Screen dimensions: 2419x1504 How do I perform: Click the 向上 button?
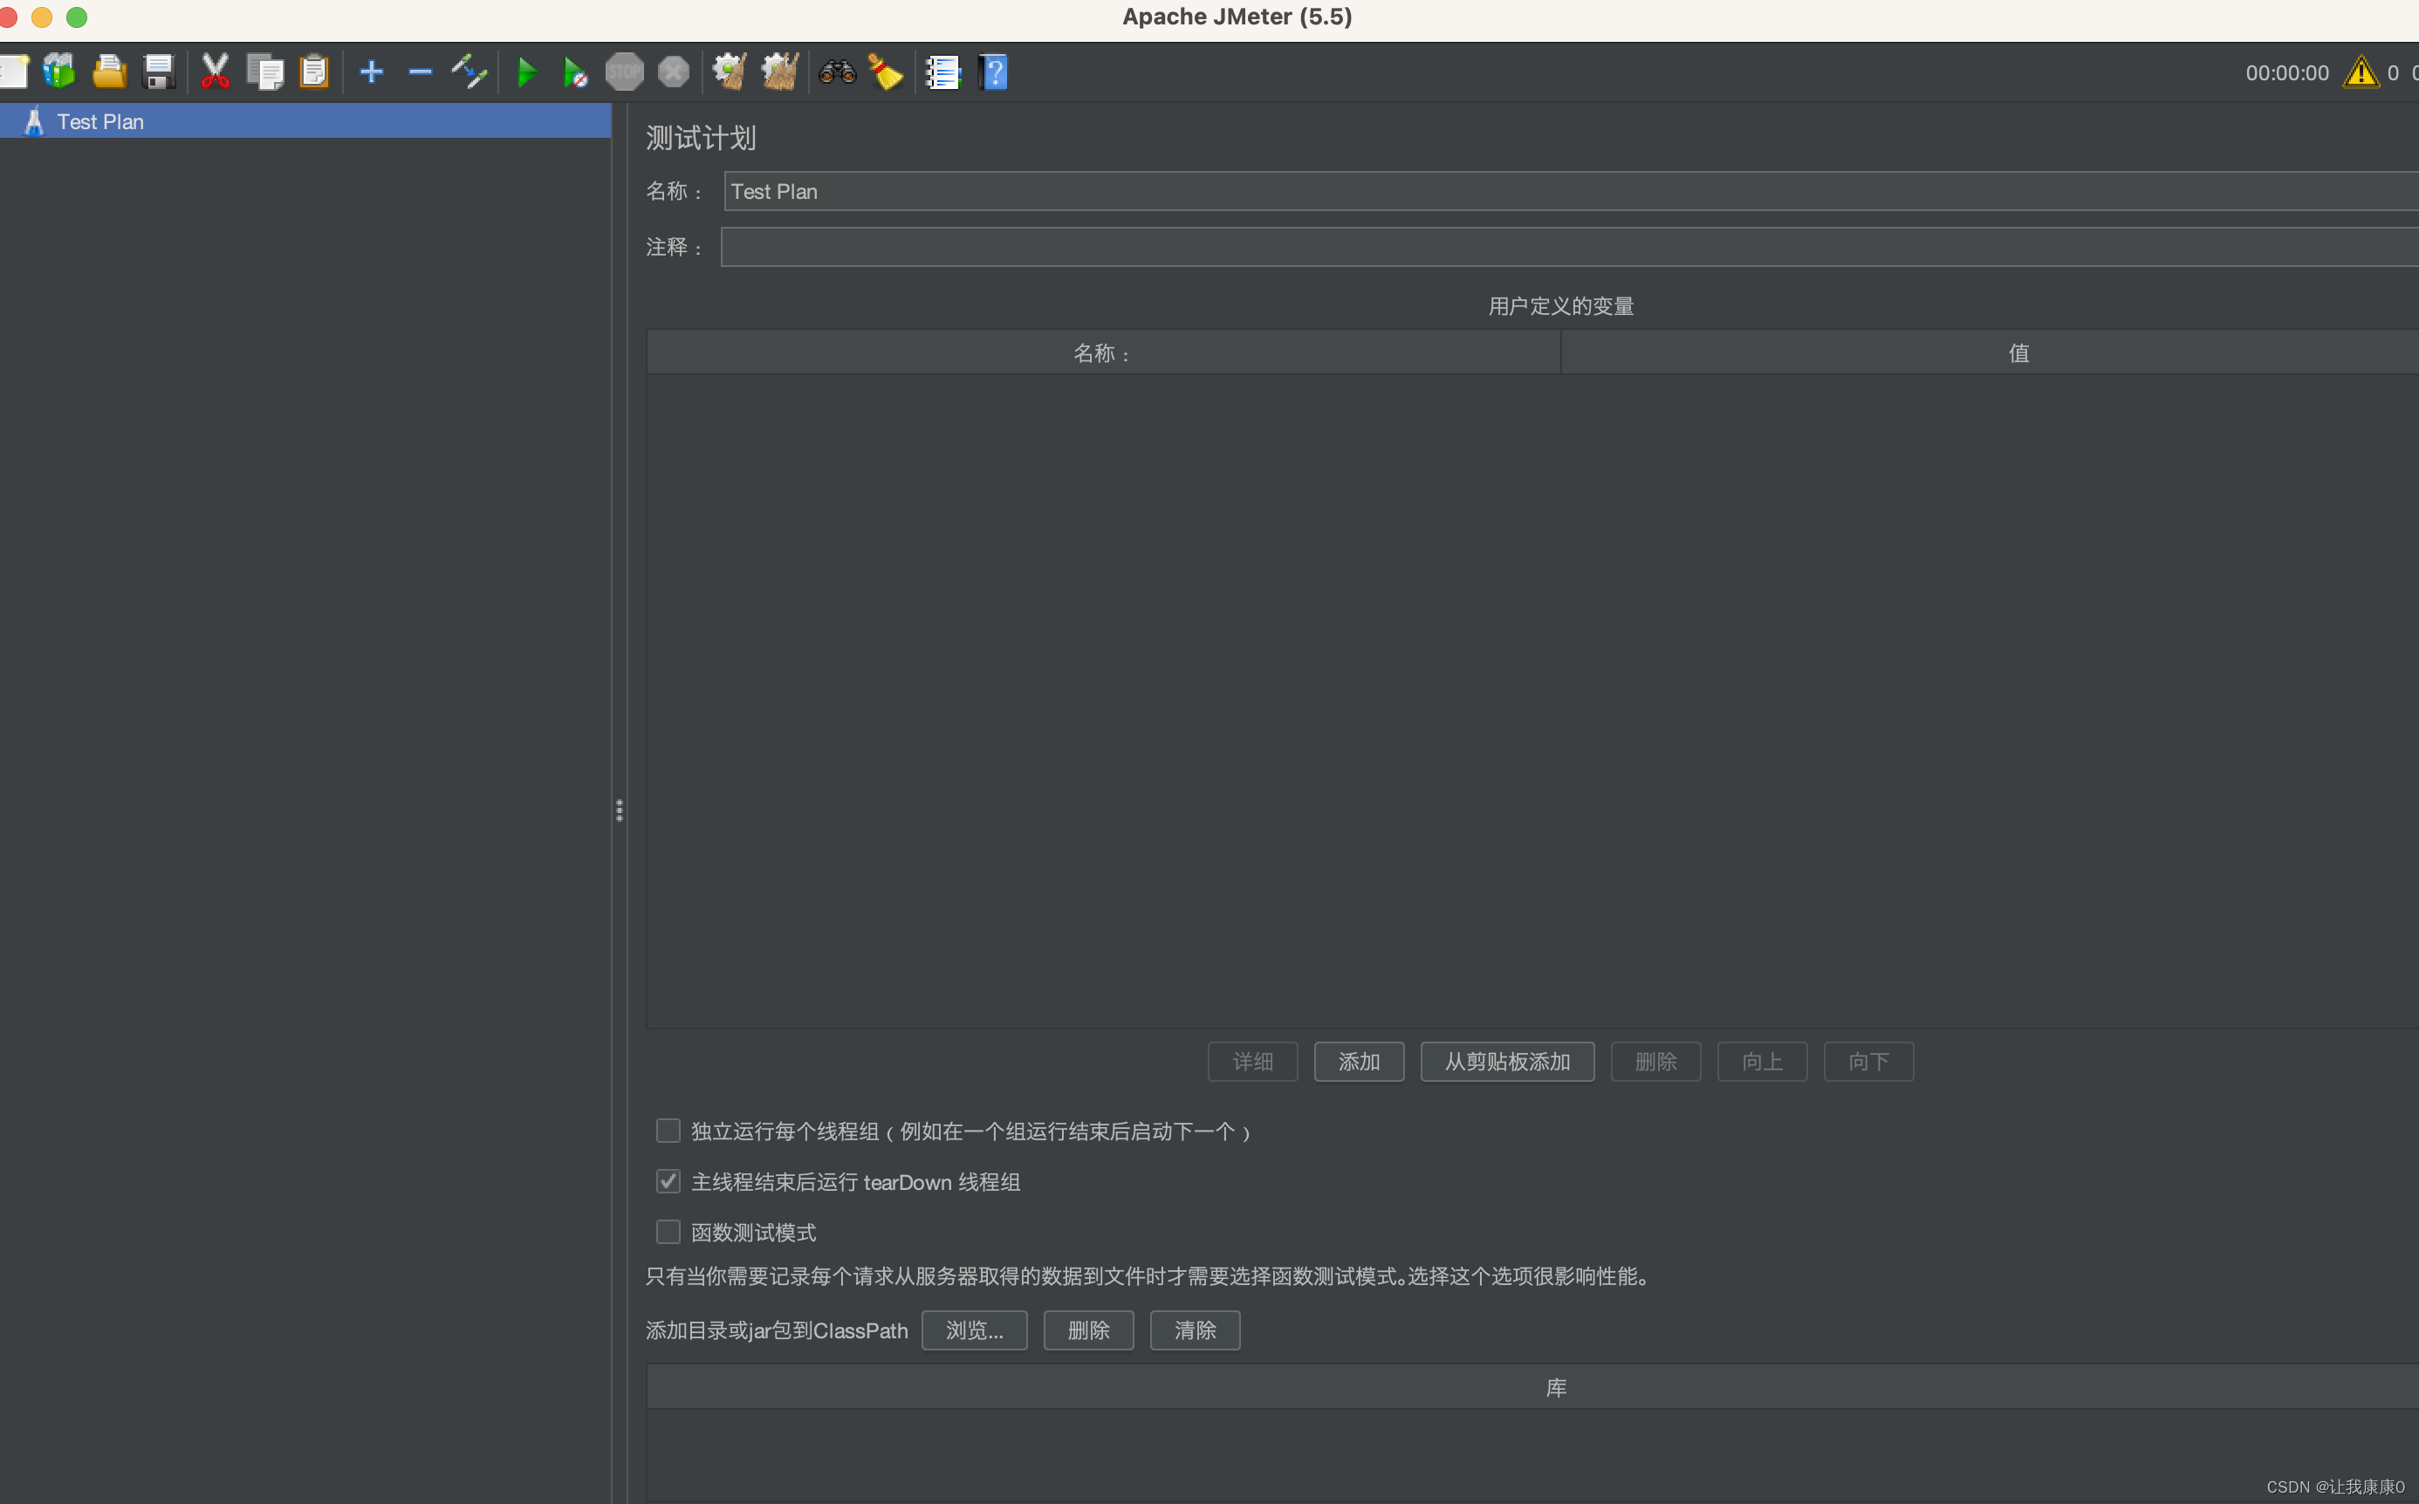pyautogui.click(x=1762, y=1062)
